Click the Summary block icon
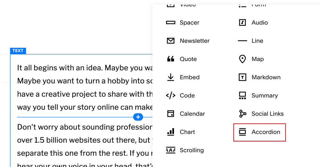Screen dimensions: 320x167 [x=242, y=95]
